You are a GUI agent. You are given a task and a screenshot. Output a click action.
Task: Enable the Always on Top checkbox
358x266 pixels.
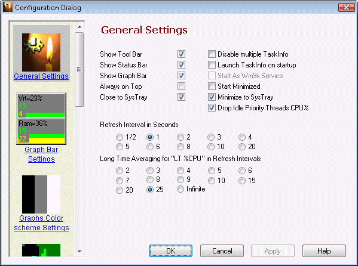(x=181, y=86)
